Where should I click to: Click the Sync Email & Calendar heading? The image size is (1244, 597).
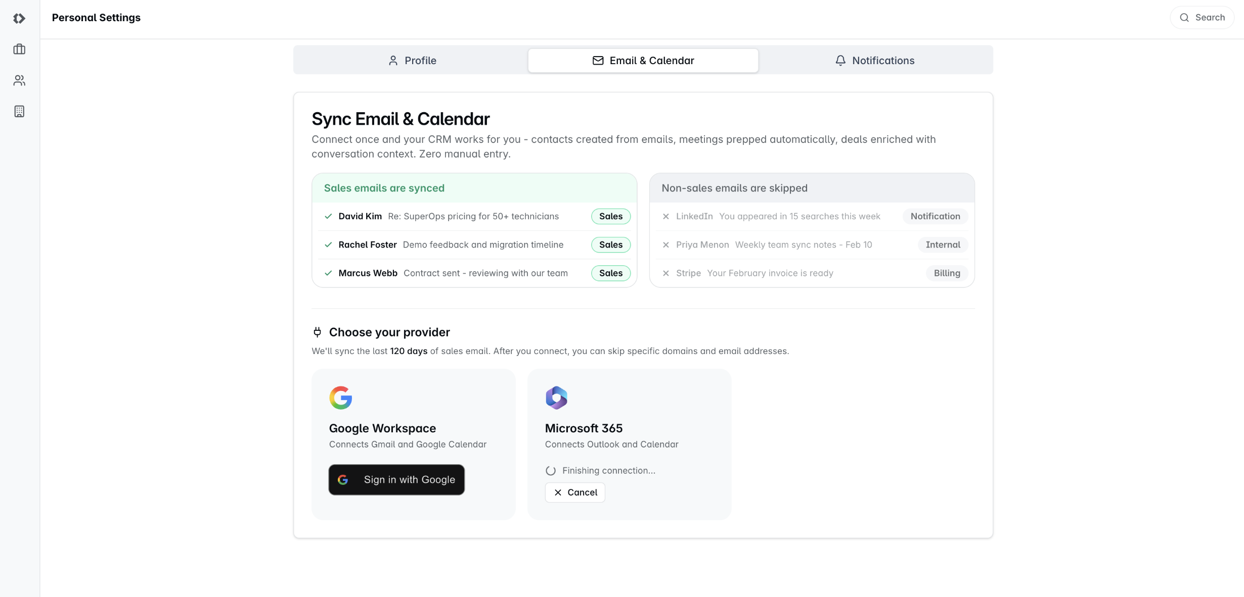(401, 119)
